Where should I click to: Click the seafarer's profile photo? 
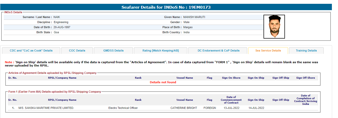(274, 27)
